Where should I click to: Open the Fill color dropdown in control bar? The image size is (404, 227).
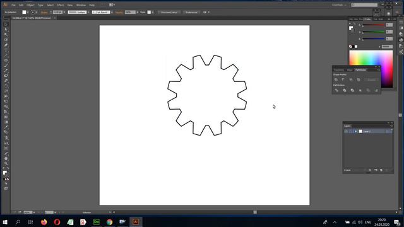(28, 12)
